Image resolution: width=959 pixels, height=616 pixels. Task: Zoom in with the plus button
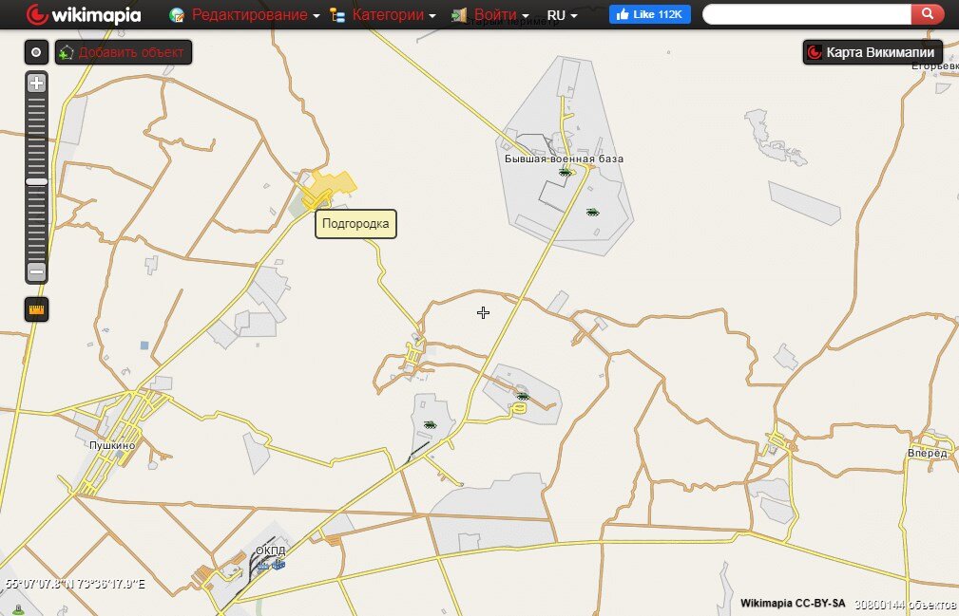(x=36, y=83)
